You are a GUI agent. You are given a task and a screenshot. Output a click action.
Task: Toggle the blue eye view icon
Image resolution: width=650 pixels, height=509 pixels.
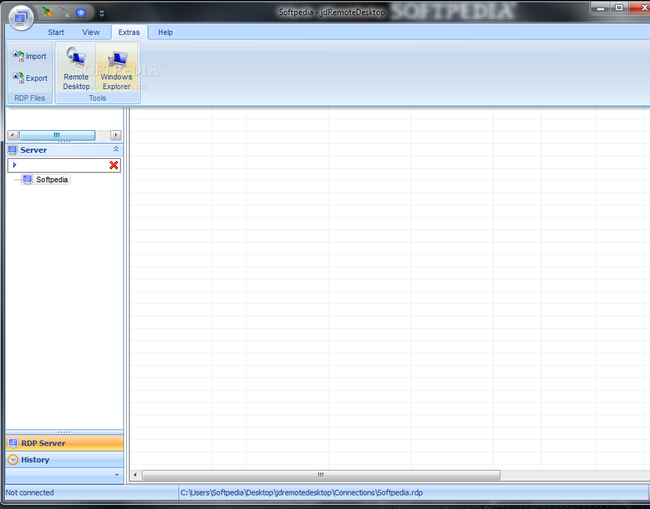tap(81, 12)
